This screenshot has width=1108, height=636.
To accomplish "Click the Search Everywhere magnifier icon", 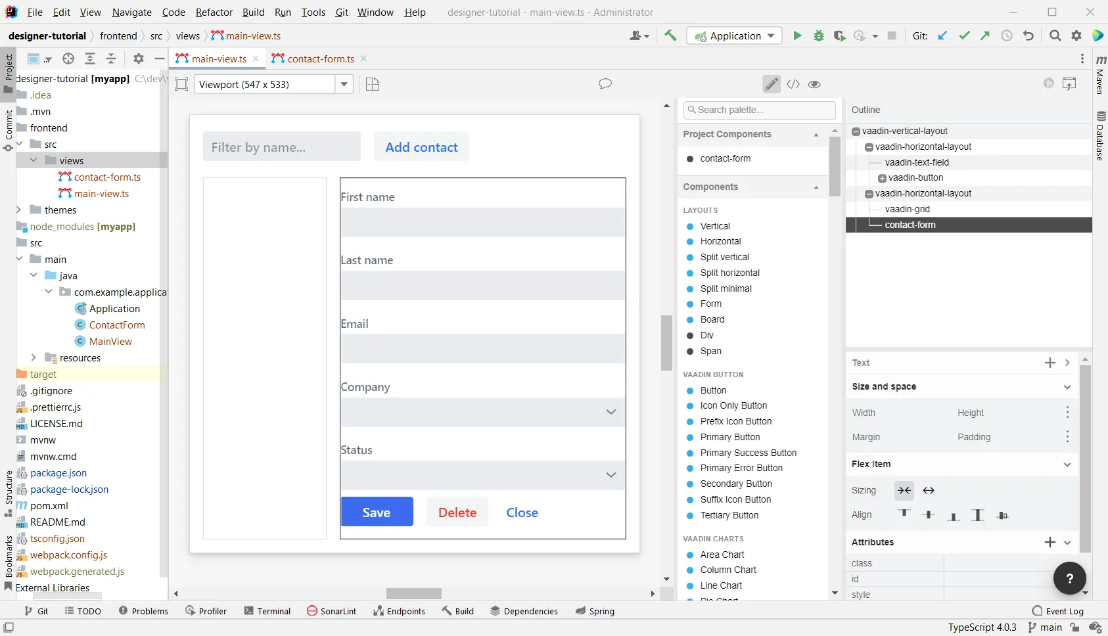I will [x=1055, y=36].
